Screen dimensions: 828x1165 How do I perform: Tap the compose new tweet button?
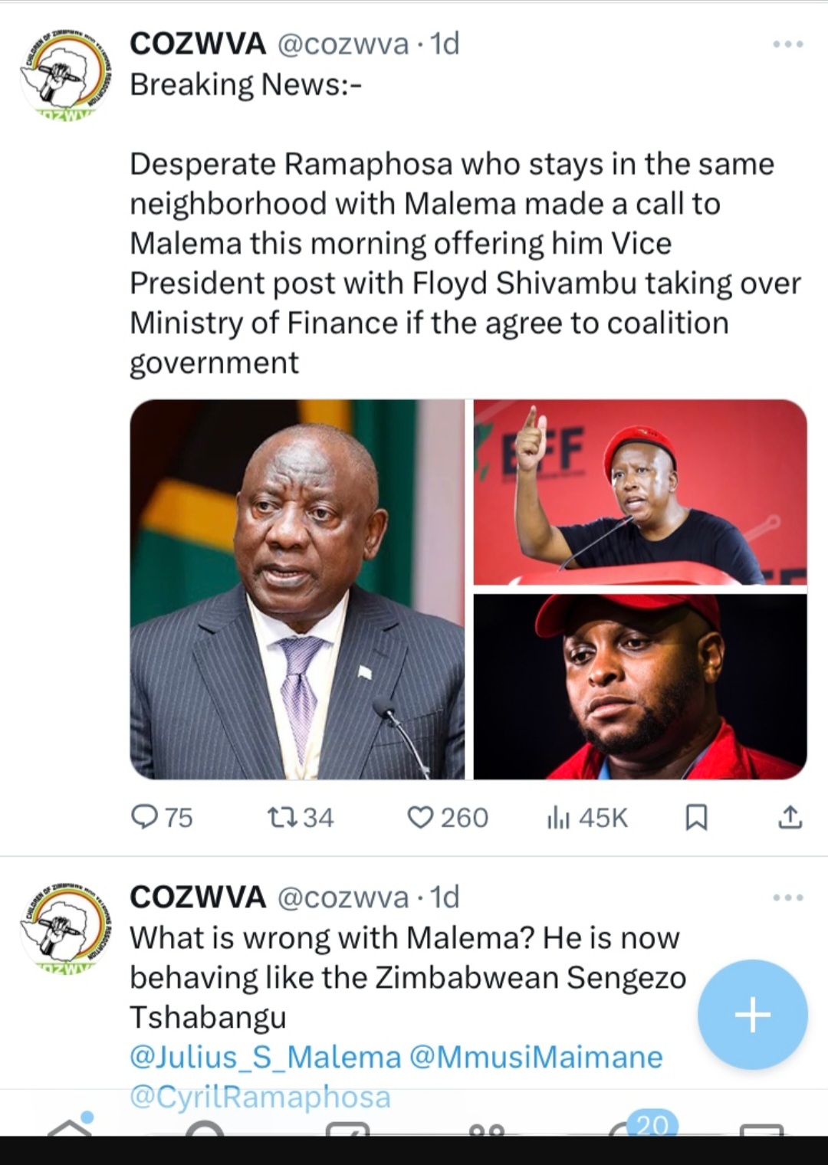coord(752,1014)
